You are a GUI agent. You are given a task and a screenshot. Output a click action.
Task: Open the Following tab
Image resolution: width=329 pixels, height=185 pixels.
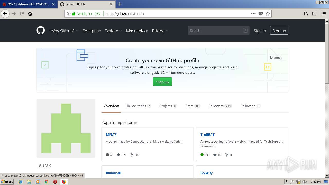point(251,106)
